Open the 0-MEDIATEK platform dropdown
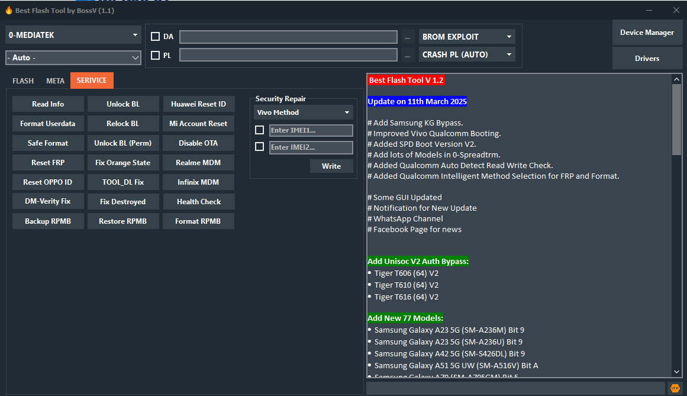This screenshot has width=687, height=396. coord(73,35)
